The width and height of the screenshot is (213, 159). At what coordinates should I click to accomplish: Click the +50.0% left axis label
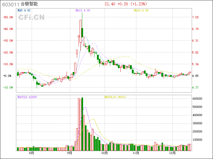click(8, 17)
